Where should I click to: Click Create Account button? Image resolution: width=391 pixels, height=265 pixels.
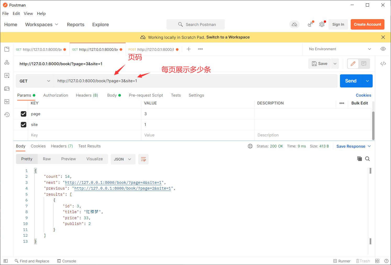point(367,24)
